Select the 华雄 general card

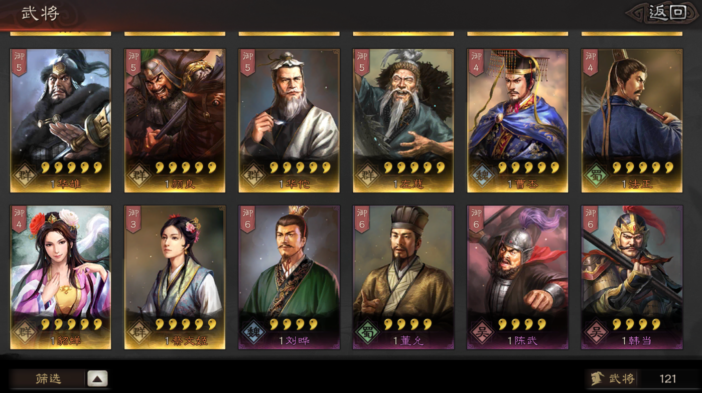click(x=61, y=120)
